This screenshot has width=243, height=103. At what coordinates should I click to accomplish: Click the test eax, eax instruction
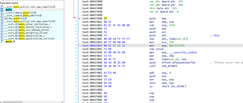162,83
